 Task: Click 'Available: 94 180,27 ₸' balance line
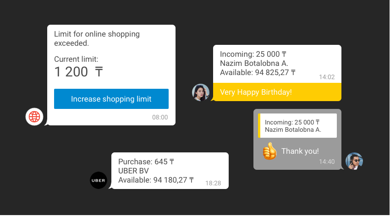click(156, 180)
